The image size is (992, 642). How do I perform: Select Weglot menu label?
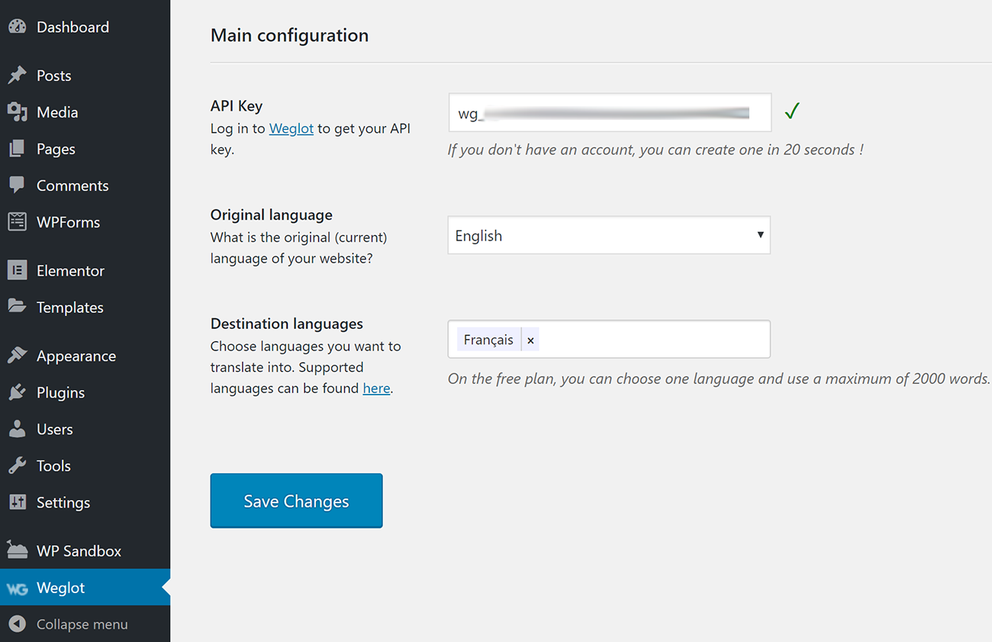[60, 588]
